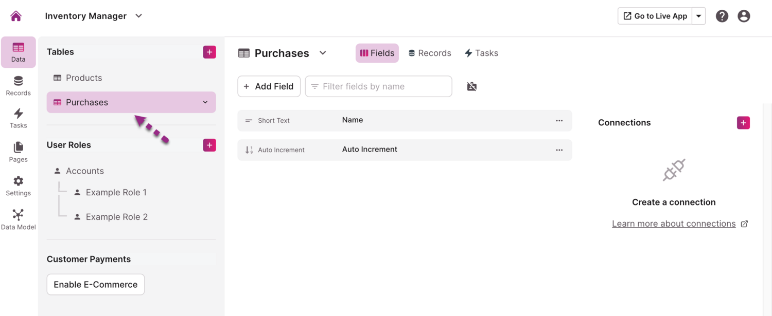Open the Data section in the sidebar
Image resolution: width=772 pixels, height=316 pixels.
[18, 51]
